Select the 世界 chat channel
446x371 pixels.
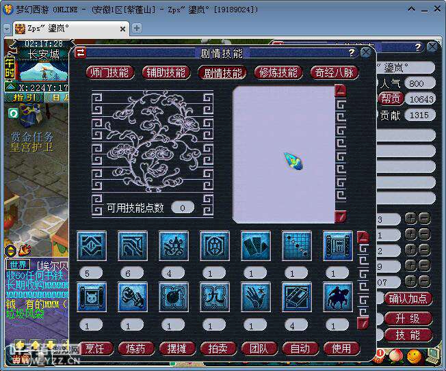(x=18, y=265)
